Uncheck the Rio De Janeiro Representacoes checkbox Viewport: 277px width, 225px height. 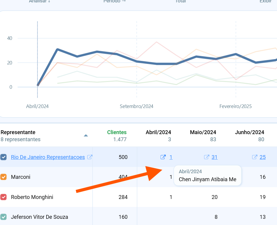tap(3, 157)
